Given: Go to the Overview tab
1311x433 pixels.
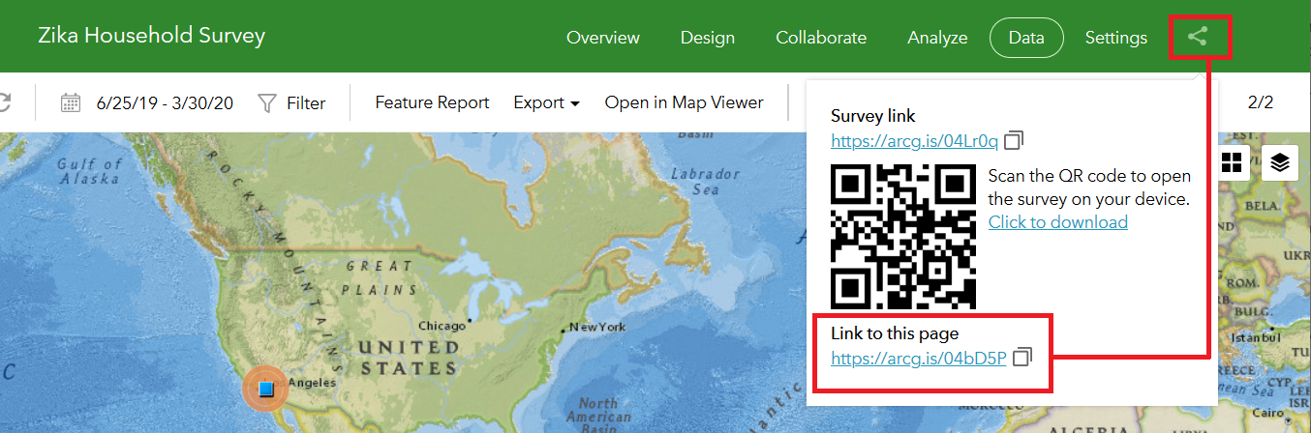Looking at the screenshot, I should click(602, 38).
